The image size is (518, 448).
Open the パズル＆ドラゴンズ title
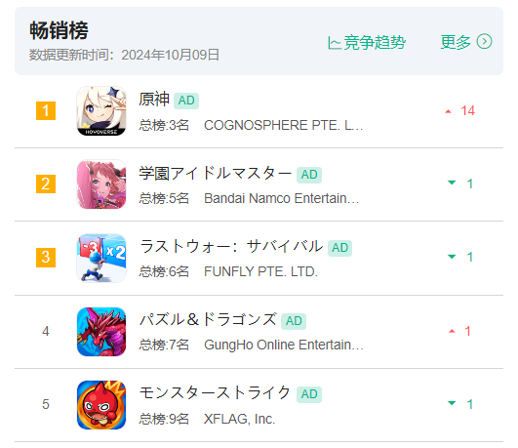pyautogui.click(x=208, y=320)
